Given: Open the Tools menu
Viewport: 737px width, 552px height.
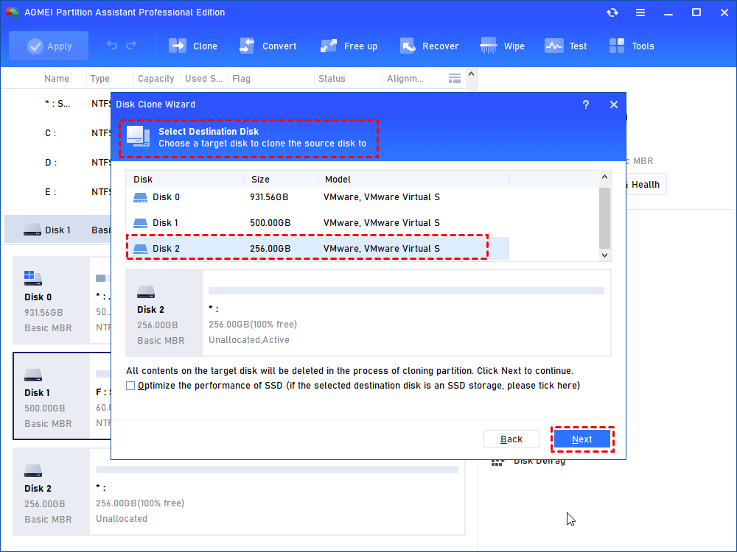Looking at the screenshot, I should click(x=632, y=46).
